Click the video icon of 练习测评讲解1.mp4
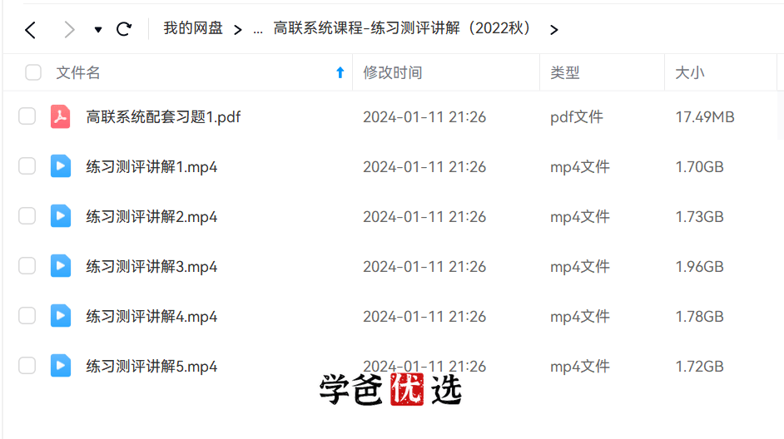This screenshot has width=784, height=439. pos(61,166)
